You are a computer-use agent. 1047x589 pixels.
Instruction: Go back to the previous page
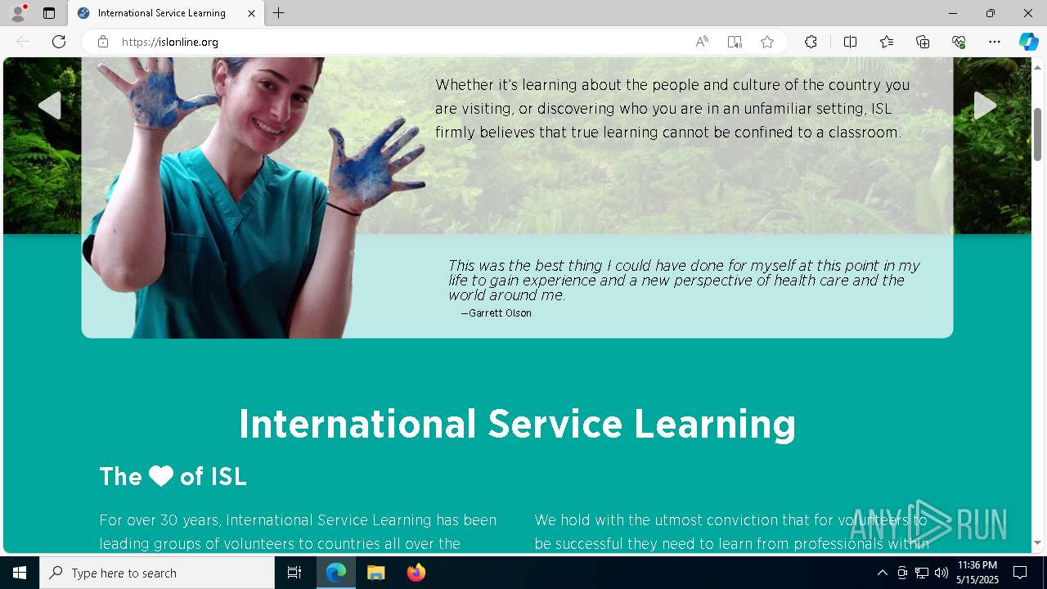point(23,42)
